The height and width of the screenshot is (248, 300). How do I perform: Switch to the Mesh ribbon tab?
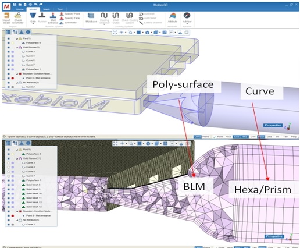pos(47,9)
